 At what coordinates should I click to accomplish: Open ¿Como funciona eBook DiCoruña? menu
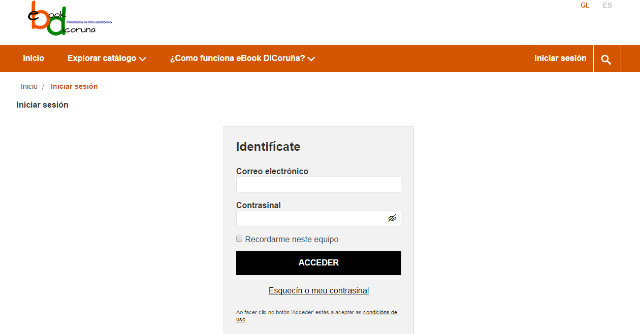[x=237, y=58]
